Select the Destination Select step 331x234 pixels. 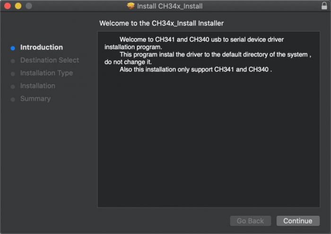[x=50, y=60]
